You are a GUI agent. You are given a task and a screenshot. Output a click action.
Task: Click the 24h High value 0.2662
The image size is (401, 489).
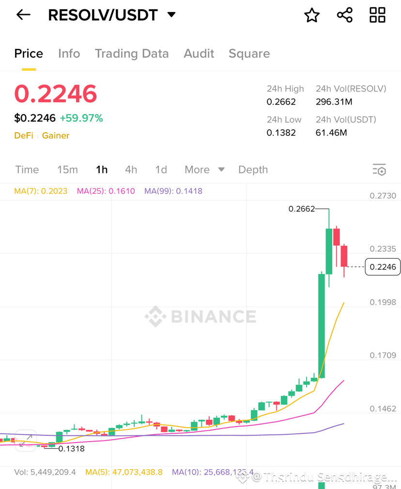click(281, 102)
